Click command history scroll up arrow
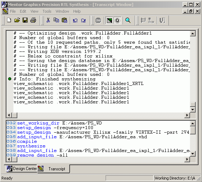Image resolution: width=202 pixels, height=182 pixels. tap(192, 123)
